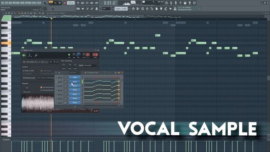The width and height of the screenshot is (270, 152).
Task: Open Declicking mode dropdown
Action: click(x=46, y=78)
